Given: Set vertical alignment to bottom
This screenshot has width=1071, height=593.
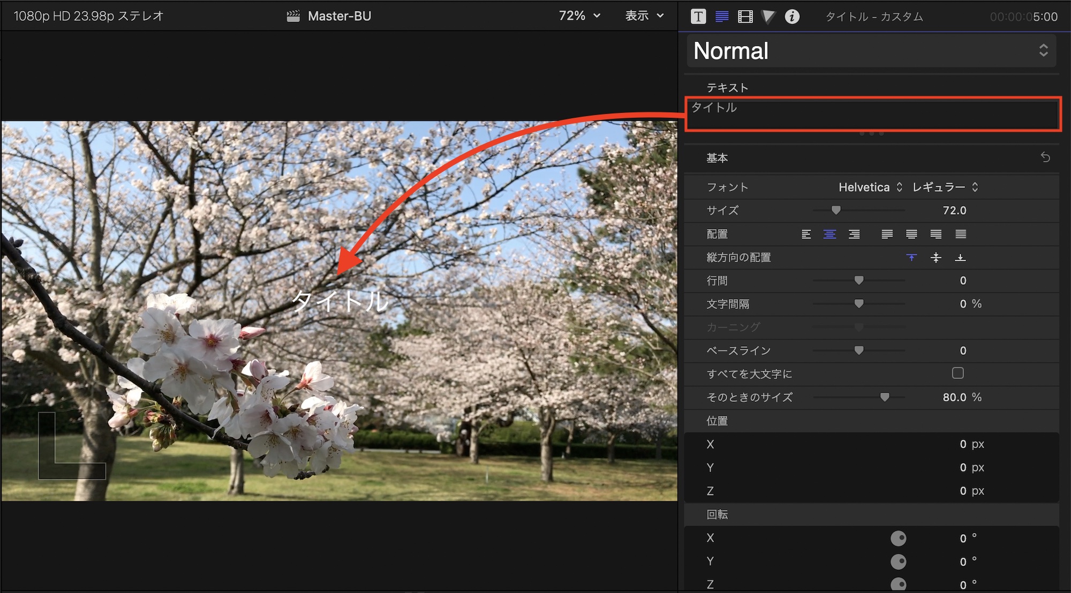Looking at the screenshot, I should pyautogui.click(x=960, y=257).
